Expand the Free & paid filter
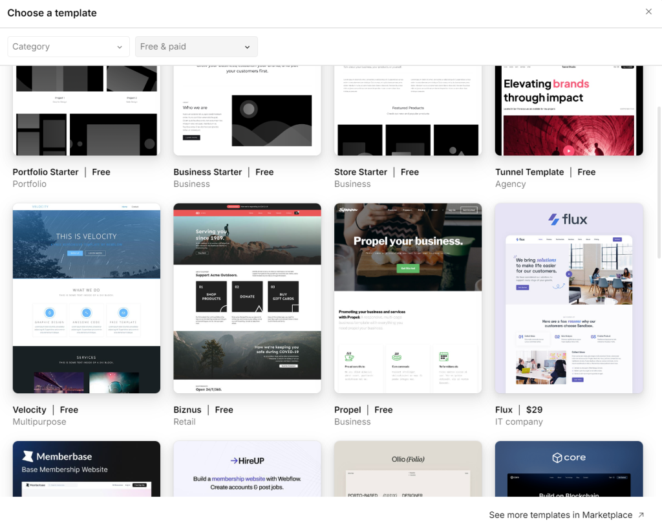662x529 pixels. tap(196, 47)
